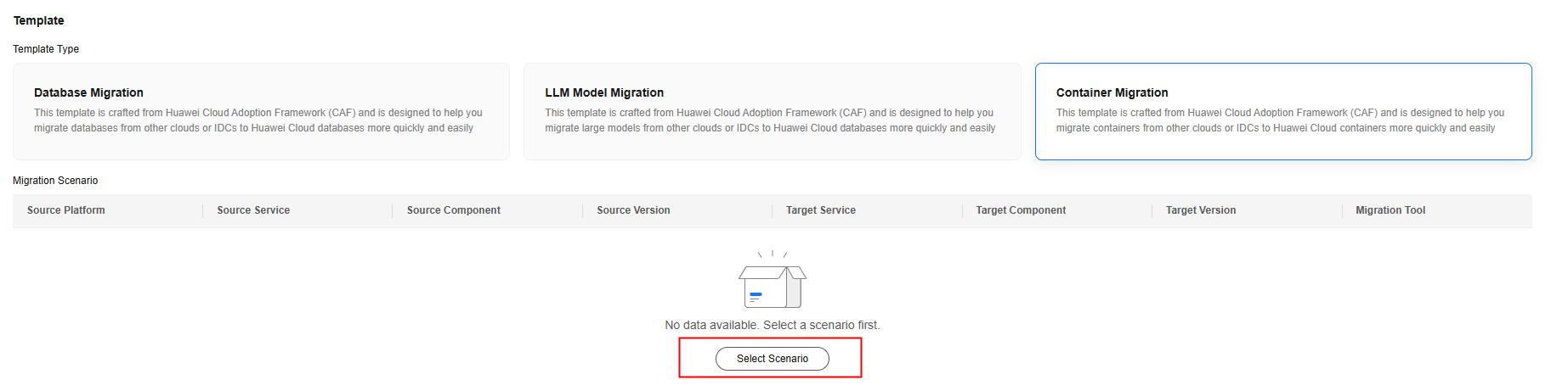This screenshot has height=391, width=1551.
Task: Click the Source Platform column header
Action: pos(66,210)
